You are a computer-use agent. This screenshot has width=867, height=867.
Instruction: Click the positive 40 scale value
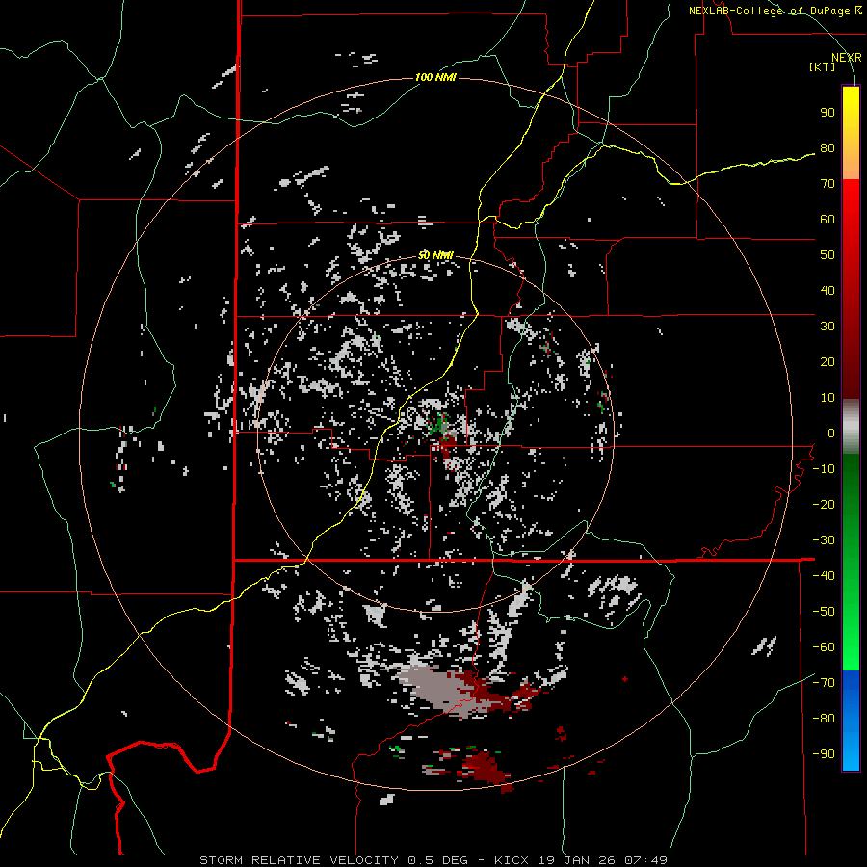[x=828, y=291]
